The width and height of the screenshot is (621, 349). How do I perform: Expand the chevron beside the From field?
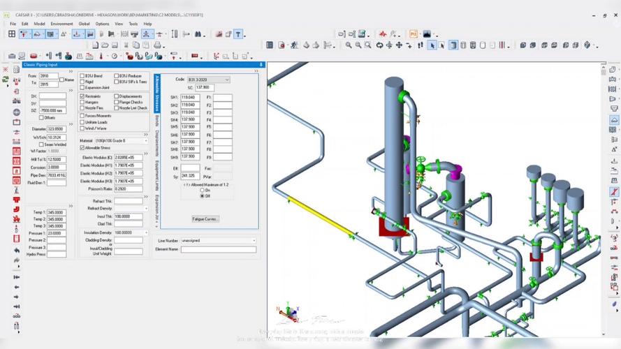(71, 71)
